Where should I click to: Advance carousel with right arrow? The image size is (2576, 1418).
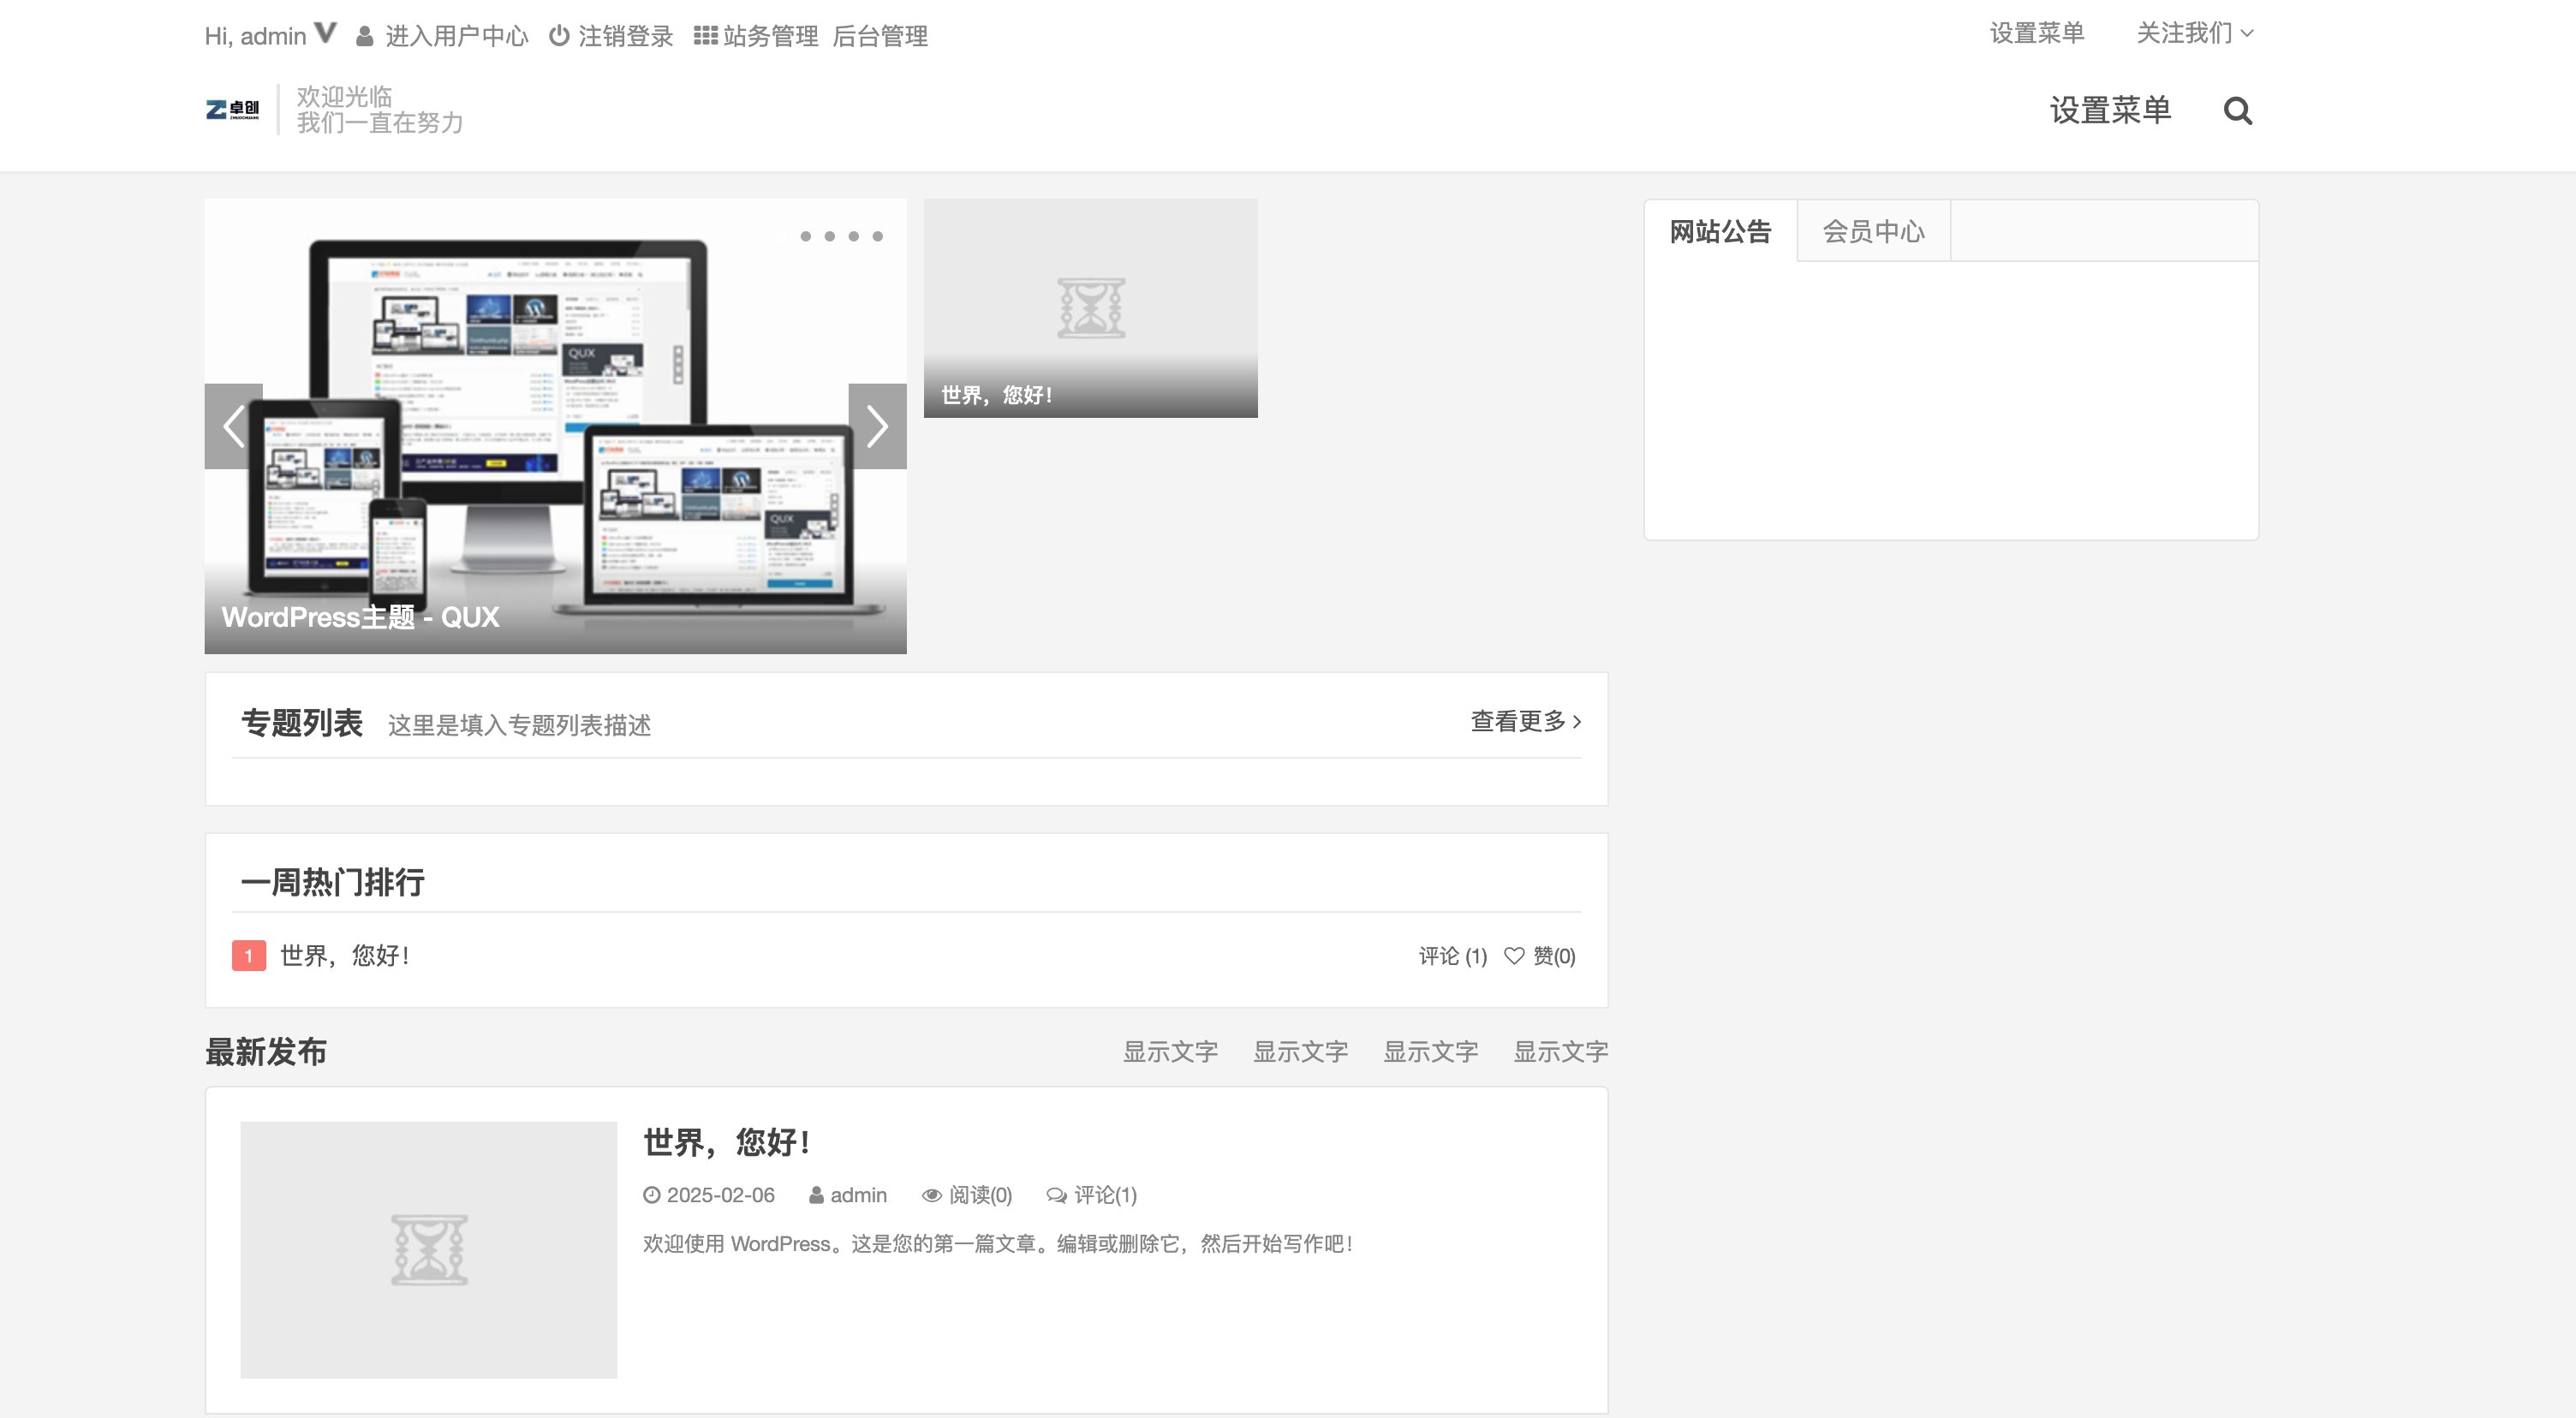(x=877, y=426)
